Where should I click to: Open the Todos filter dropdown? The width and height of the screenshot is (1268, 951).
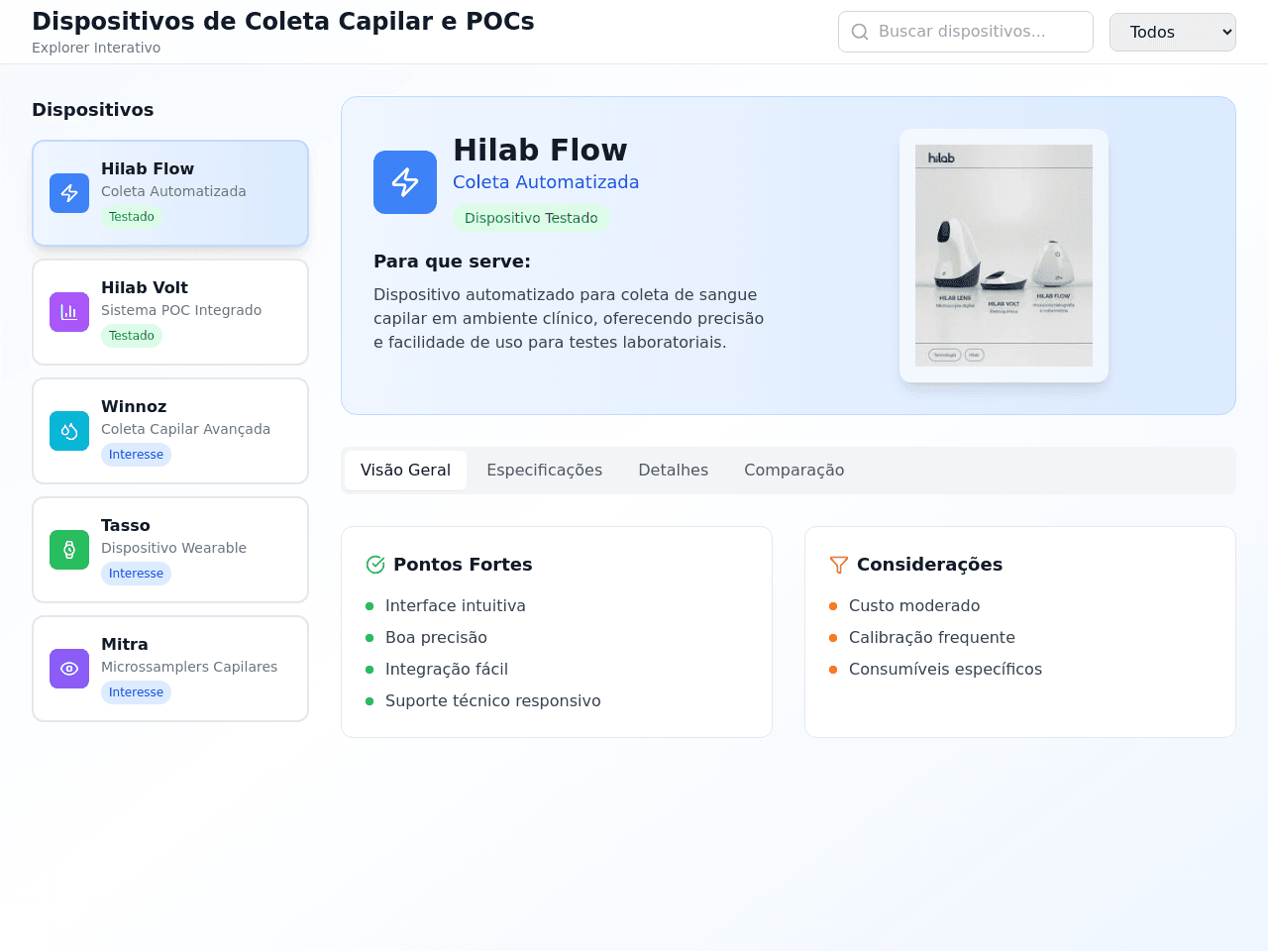point(1173,32)
